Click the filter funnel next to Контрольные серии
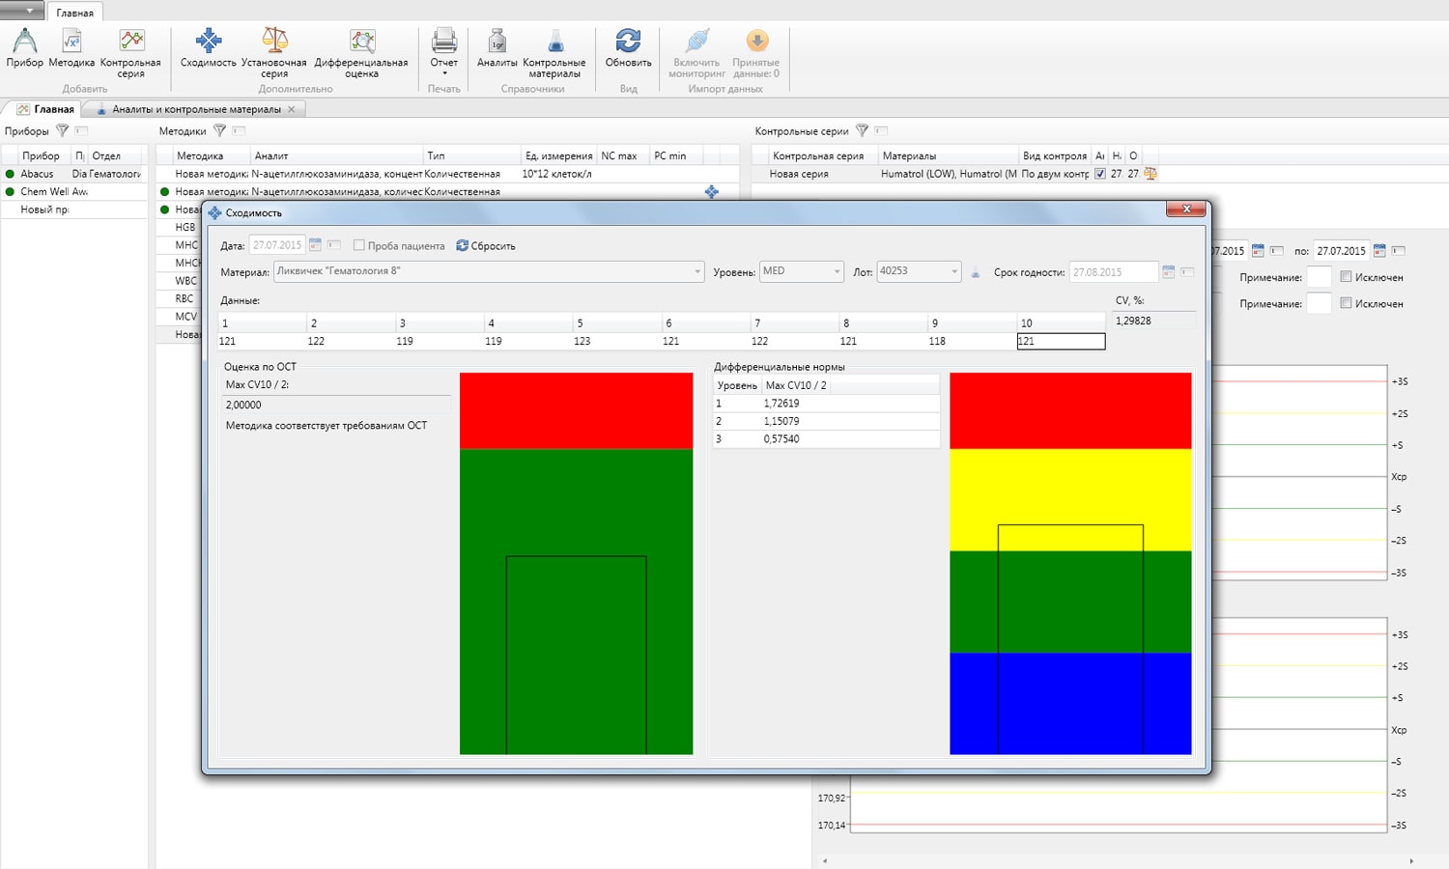The image size is (1449, 869). point(862,130)
